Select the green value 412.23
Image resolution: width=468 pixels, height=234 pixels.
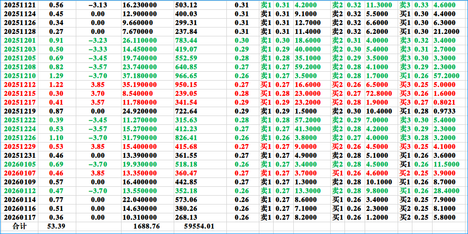(187, 129)
